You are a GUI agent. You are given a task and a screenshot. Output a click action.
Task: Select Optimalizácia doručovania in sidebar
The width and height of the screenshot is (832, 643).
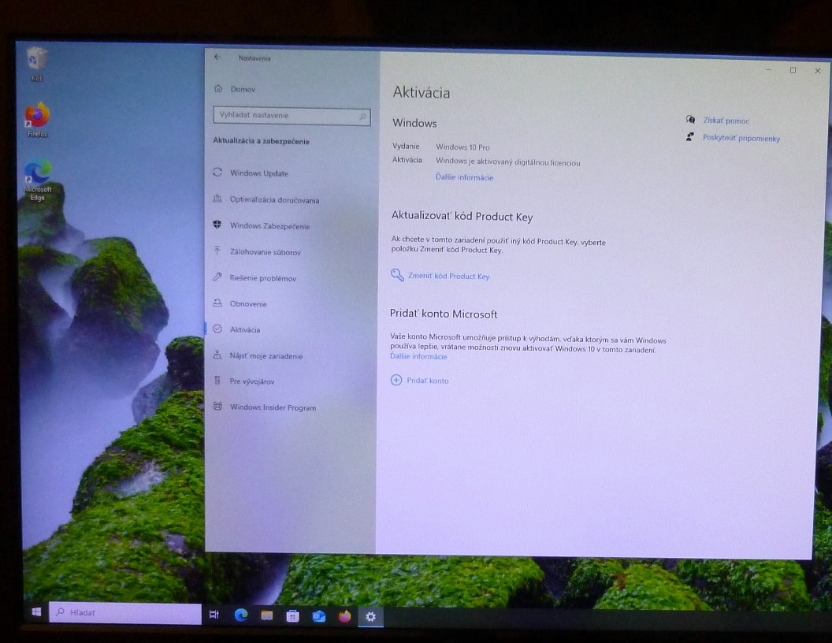273,200
